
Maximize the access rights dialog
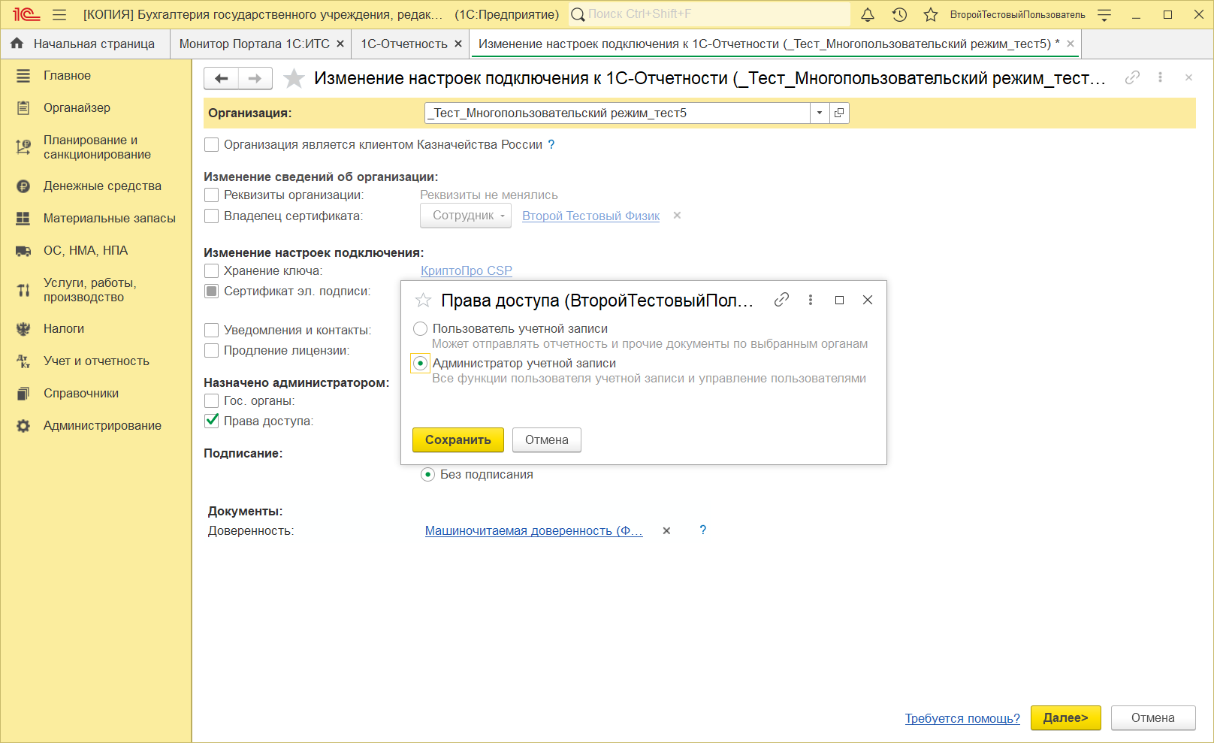tap(839, 300)
